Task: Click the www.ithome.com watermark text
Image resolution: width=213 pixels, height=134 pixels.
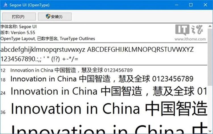Action: [x=189, y=39]
